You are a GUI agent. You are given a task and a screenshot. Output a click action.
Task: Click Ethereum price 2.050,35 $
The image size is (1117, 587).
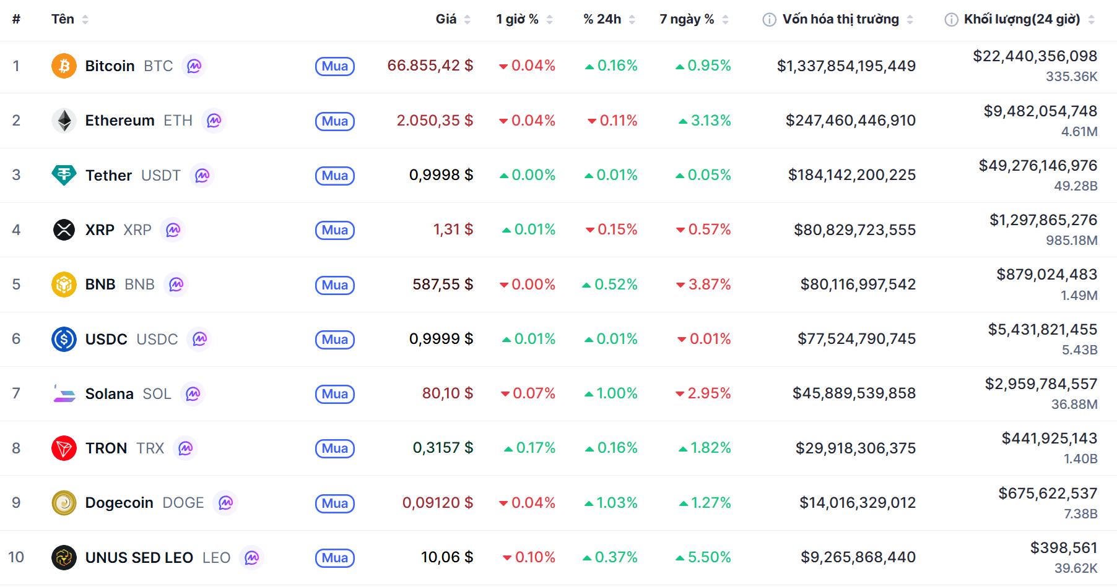(x=435, y=121)
